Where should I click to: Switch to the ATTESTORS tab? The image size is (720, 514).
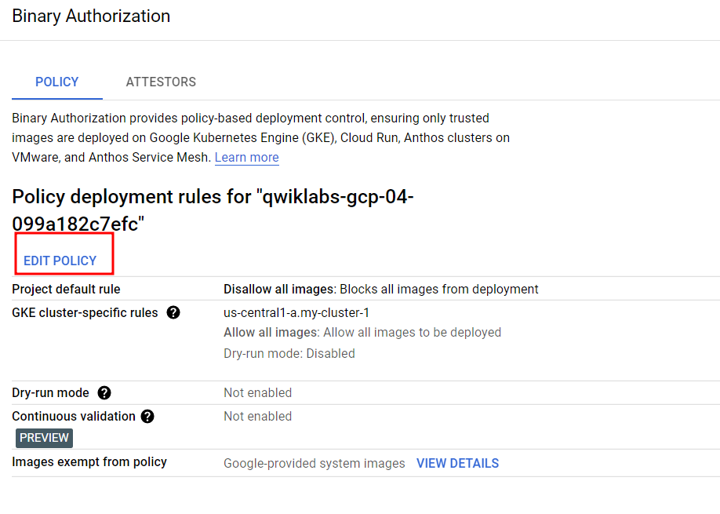click(x=161, y=82)
